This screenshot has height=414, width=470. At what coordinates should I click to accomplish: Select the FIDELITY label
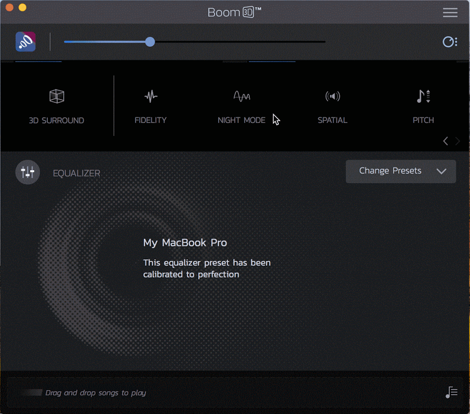click(x=151, y=120)
